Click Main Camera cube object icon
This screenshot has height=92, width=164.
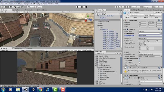point(125,13)
